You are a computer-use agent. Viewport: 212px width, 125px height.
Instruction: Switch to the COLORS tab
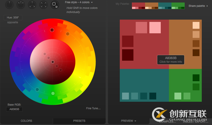tap(26, 121)
